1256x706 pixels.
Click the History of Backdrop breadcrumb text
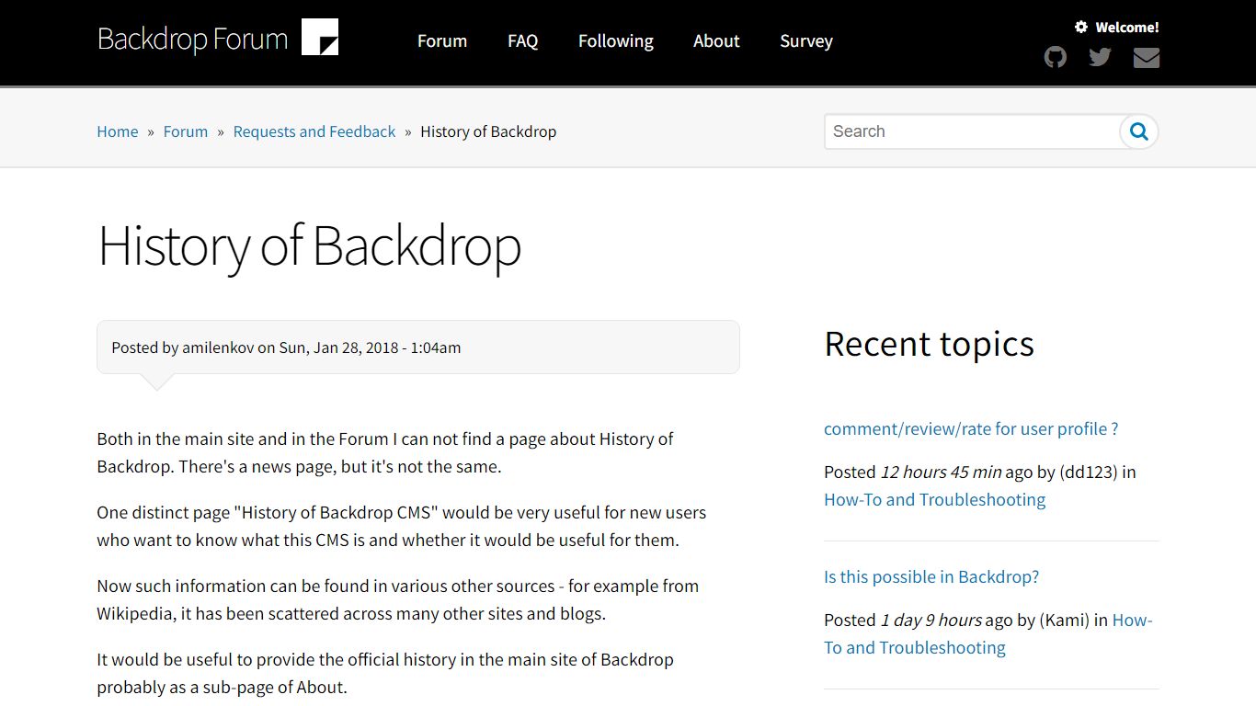click(488, 131)
